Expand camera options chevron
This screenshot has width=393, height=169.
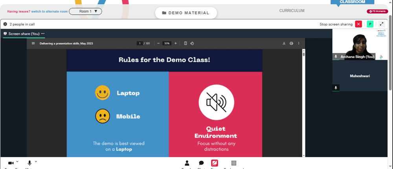coord(17,162)
